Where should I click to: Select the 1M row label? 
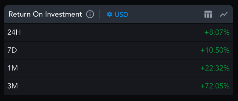13,68
